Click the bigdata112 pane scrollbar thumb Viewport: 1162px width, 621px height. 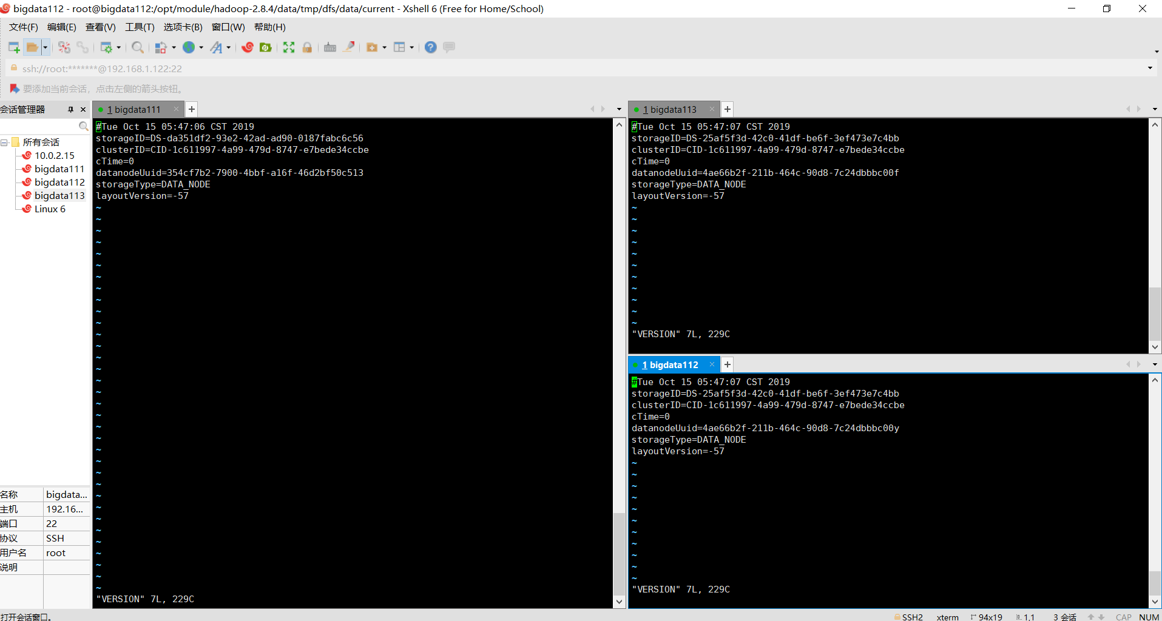[x=1155, y=583]
